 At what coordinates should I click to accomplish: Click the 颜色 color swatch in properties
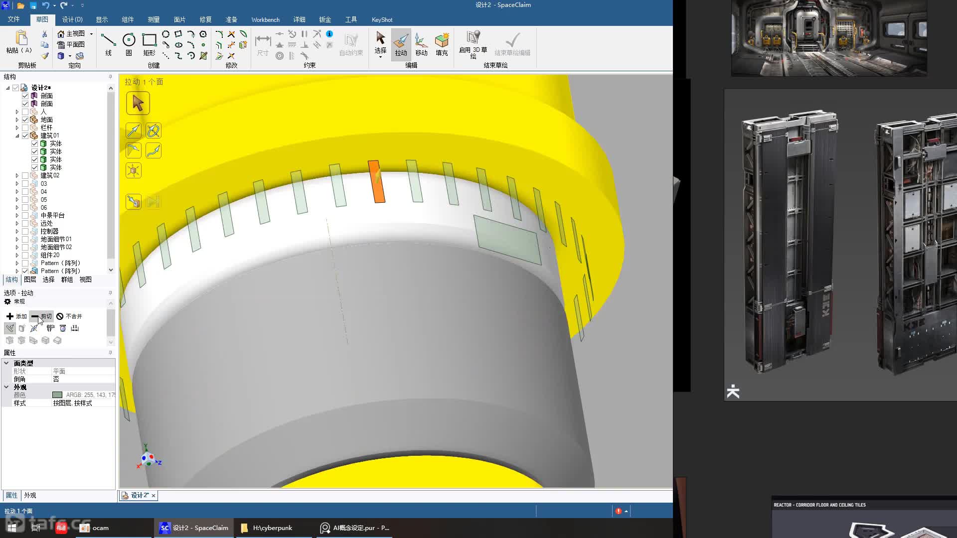[x=57, y=395]
